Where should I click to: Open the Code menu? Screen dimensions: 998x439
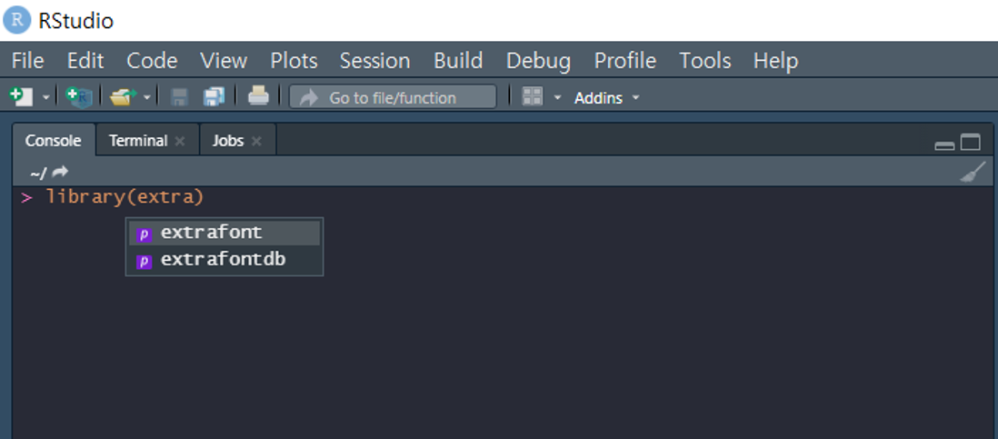[x=152, y=61]
